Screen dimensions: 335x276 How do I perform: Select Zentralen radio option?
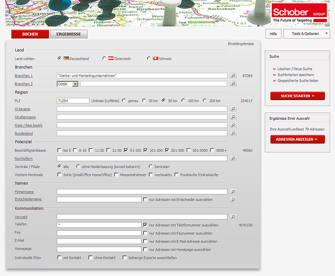pos(151,166)
